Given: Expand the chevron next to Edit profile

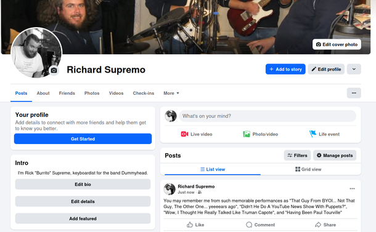Looking at the screenshot, I should pyautogui.click(x=354, y=69).
